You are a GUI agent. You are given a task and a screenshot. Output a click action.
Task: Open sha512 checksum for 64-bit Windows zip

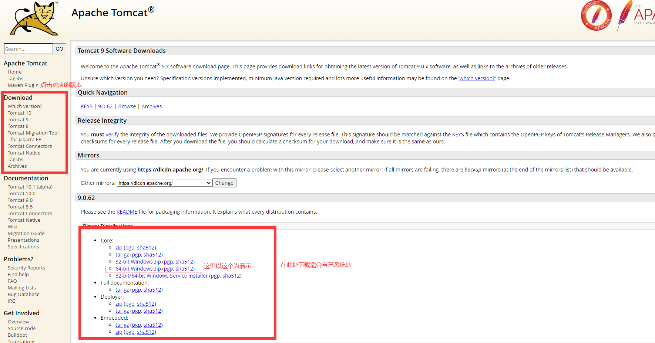[184, 269]
